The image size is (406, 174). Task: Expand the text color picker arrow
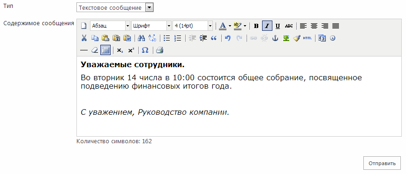(x=230, y=26)
